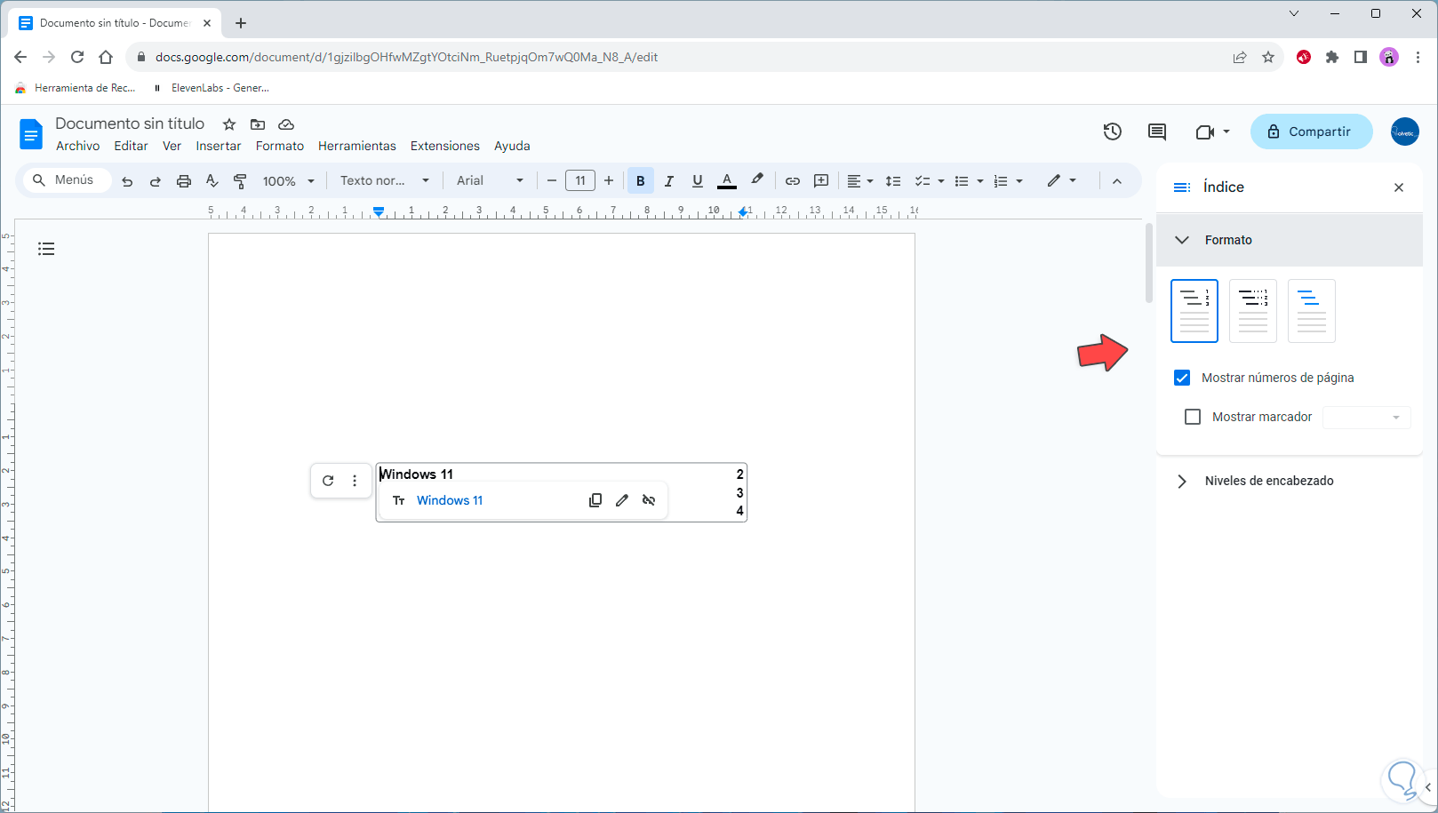The image size is (1438, 813).
Task: Enable the Mostrar marcador checkbox
Action: (1193, 417)
